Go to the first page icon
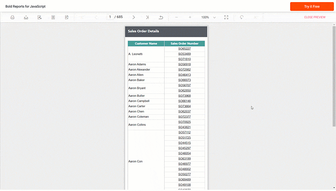 coord(82,17)
